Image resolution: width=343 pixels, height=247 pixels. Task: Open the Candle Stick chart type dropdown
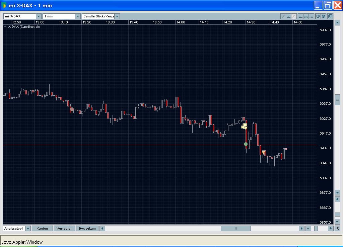(117, 16)
